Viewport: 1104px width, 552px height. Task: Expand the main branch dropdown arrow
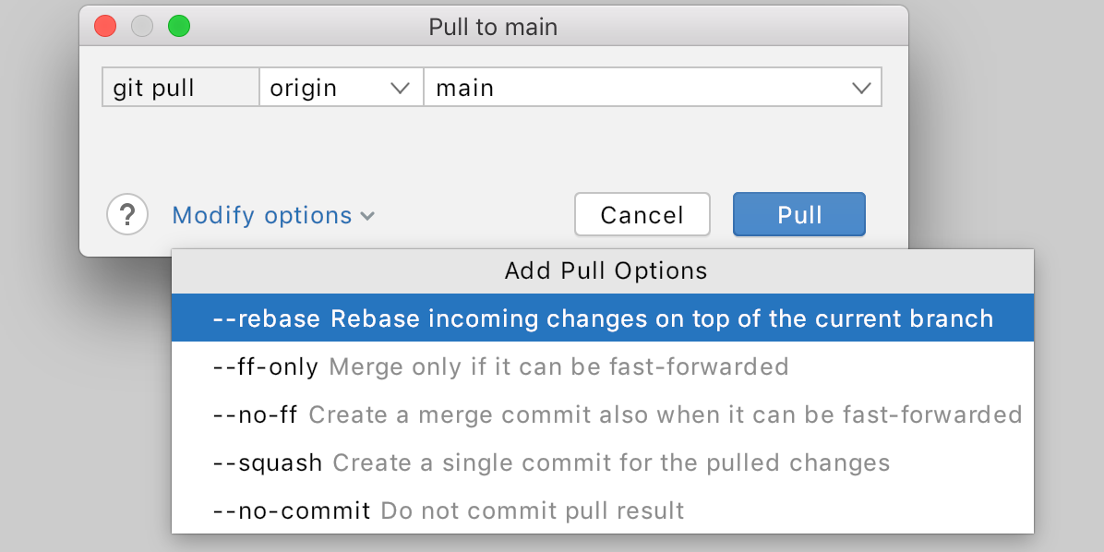(x=860, y=89)
